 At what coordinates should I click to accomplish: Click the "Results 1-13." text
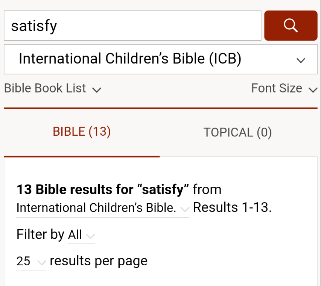tap(232, 207)
